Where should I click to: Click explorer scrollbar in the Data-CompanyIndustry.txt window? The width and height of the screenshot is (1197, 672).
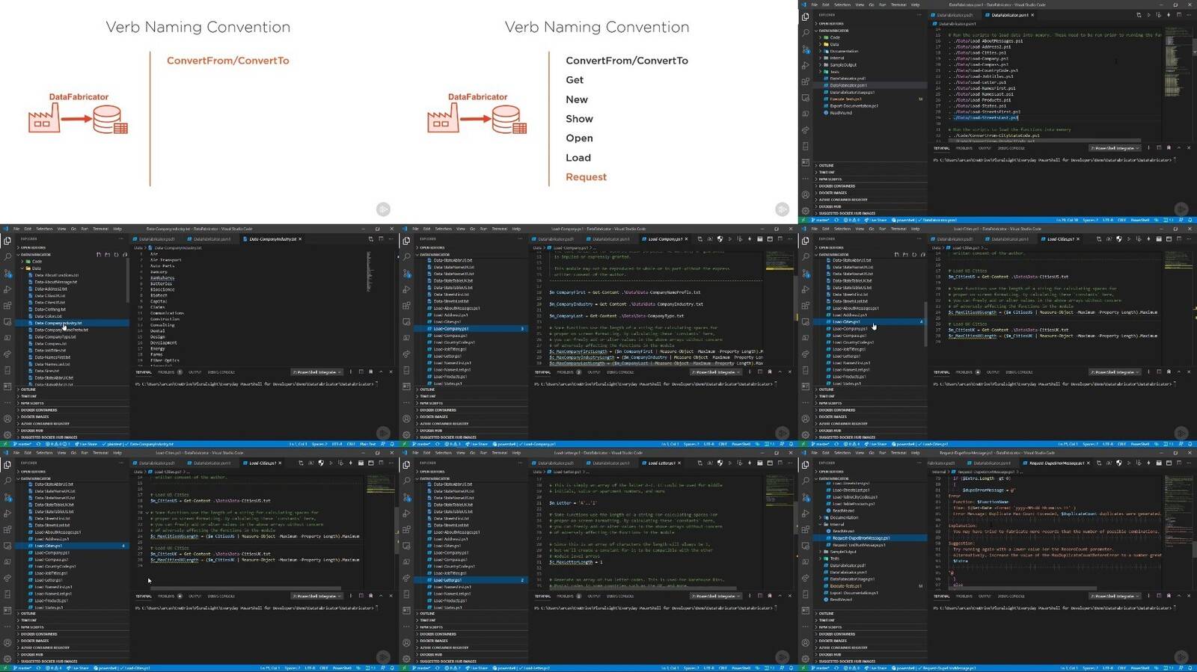127,281
